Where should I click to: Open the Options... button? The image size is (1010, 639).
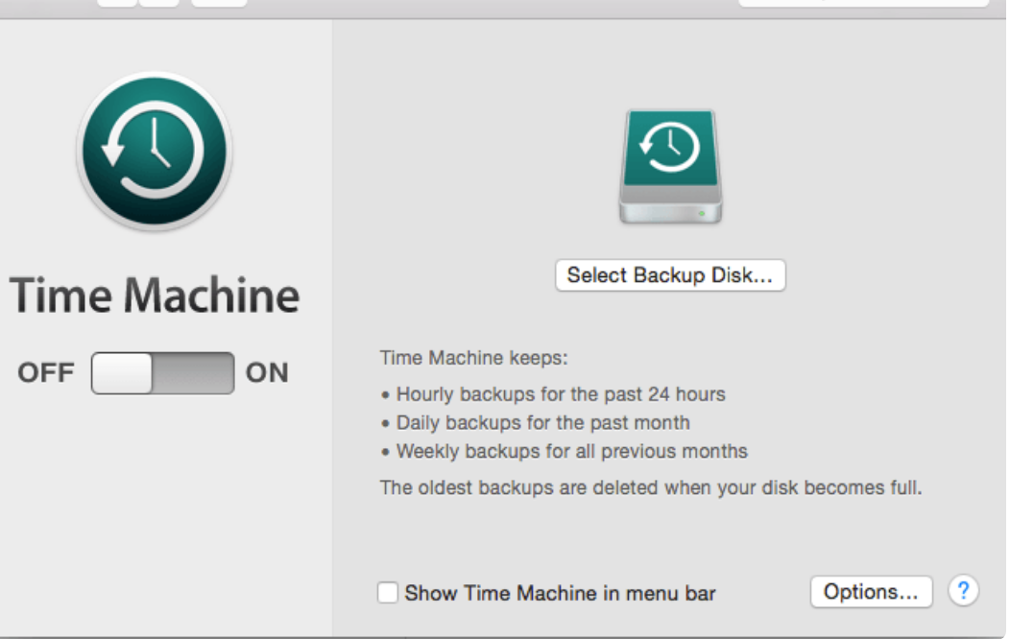point(871,591)
